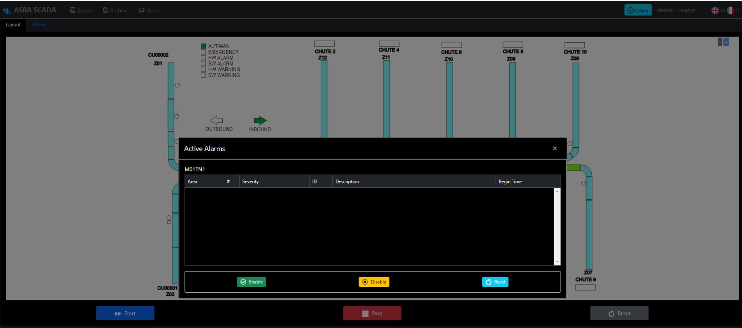Click the CU00001 label
The width and height of the screenshot is (742, 328).
pos(167,288)
